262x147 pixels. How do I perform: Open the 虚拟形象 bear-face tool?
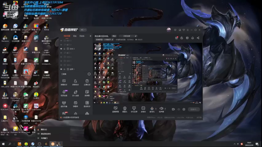tap(64, 104)
